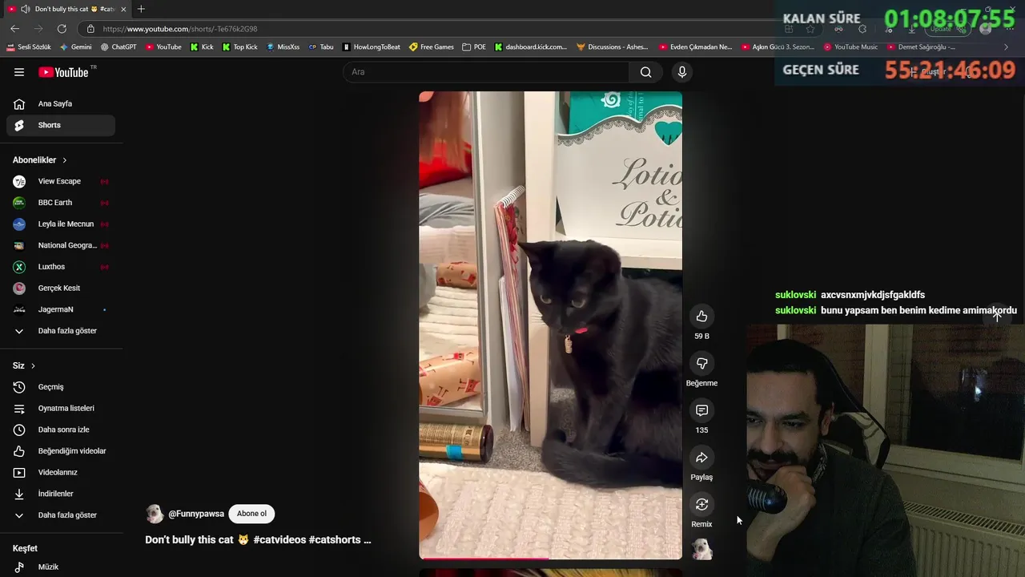Remix this short with Remix icon
The width and height of the screenshot is (1025, 577).
(x=701, y=504)
